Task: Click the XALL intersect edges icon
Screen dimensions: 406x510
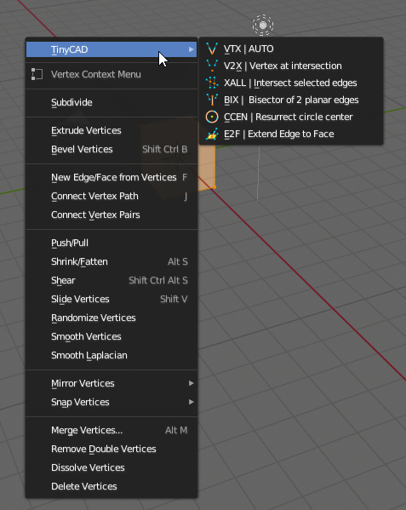Action: click(212, 83)
